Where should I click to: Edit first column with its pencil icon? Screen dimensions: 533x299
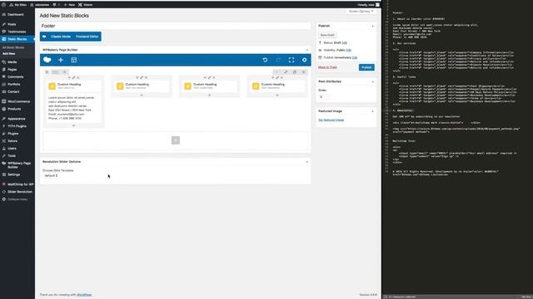[73, 77]
